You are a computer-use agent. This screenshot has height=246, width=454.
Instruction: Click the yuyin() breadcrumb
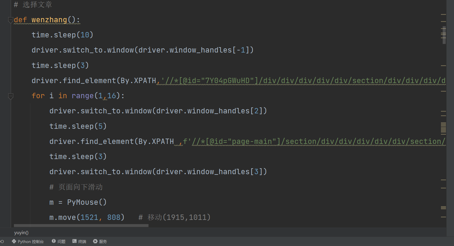pyautogui.click(x=21, y=233)
